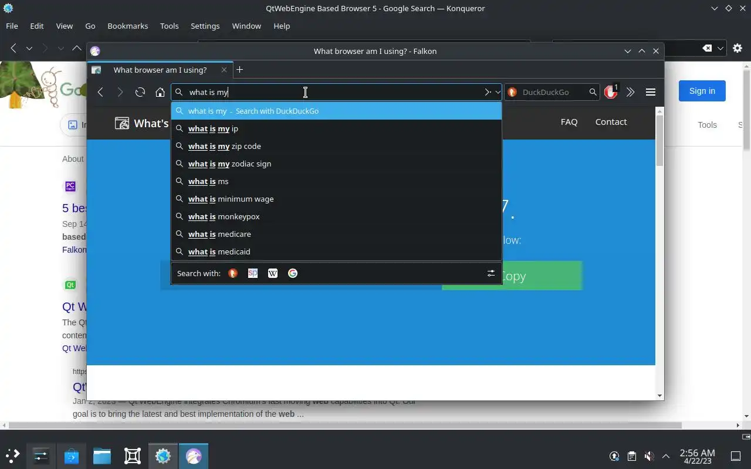
Task: Click the What's site logo icon
Action: 122,123
